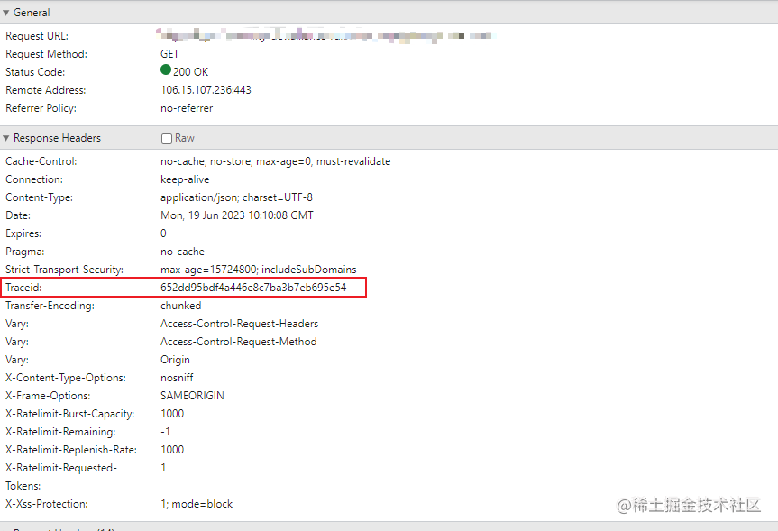This screenshot has height=531, width=778.
Task: Click the X-Frame-Options header name
Action: 48,396
